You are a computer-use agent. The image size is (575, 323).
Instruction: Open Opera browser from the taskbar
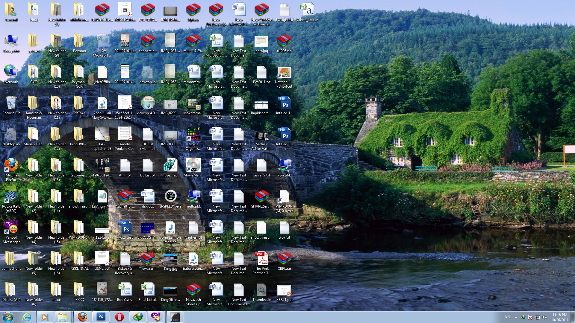[119, 317]
